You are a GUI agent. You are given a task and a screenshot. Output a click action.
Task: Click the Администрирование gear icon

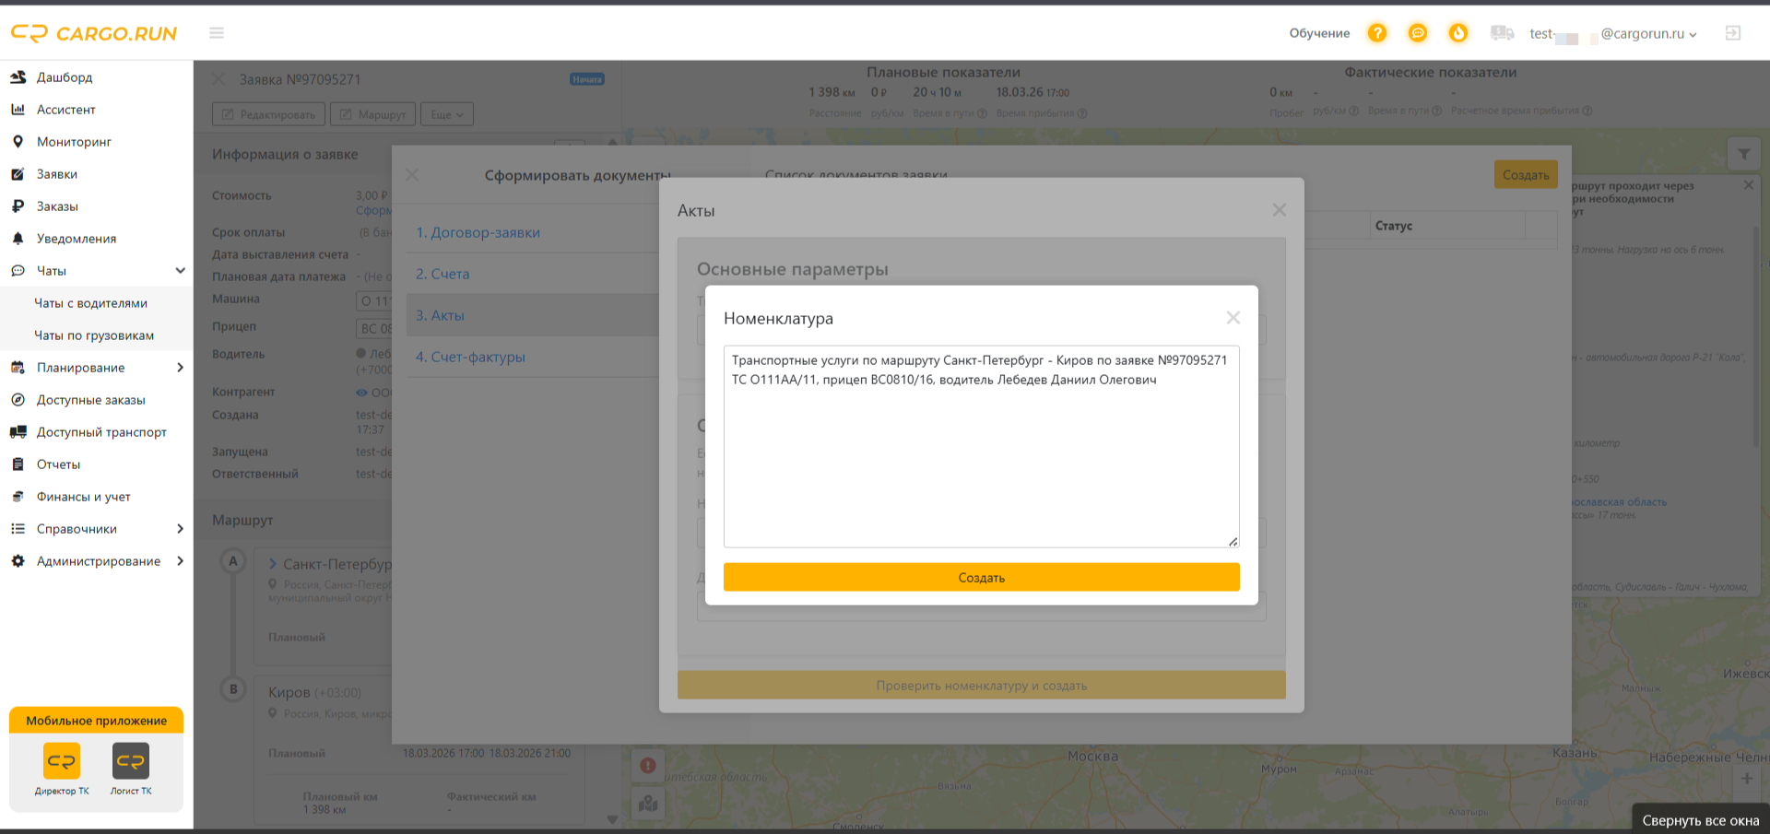pyautogui.click(x=18, y=561)
